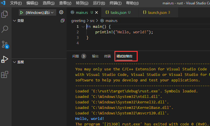210x126 pixels.
Task: Collapse the 变量 variables section
Action: [14, 21]
